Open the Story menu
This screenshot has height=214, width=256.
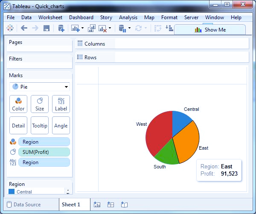click(x=106, y=17)
